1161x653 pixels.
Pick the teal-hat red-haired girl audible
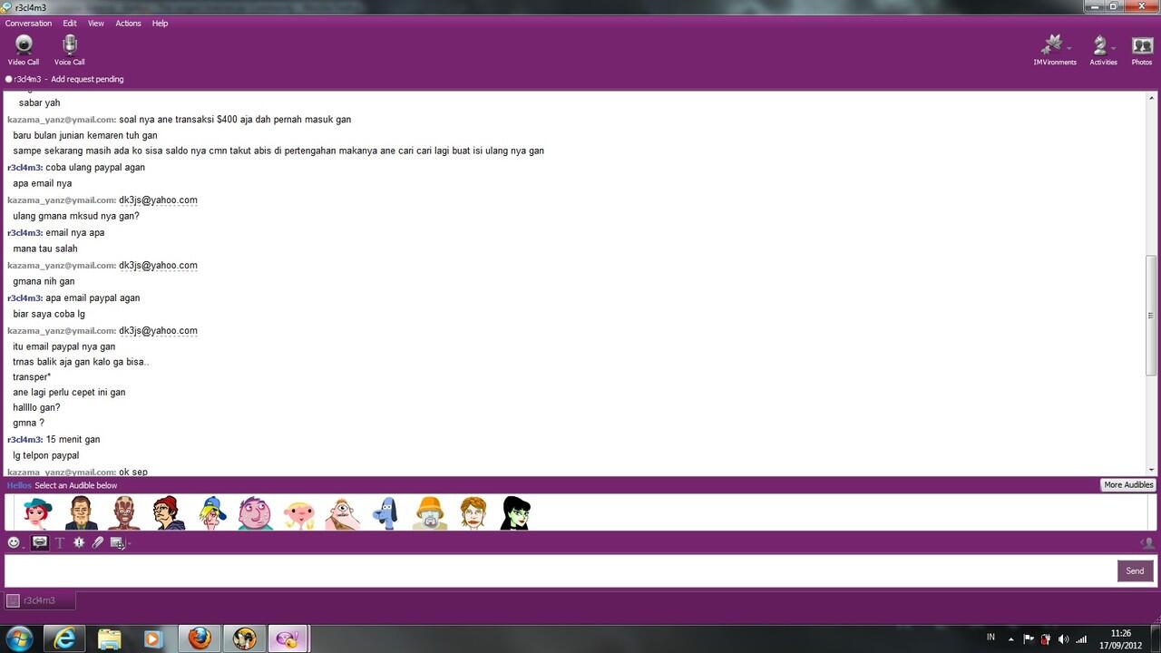click(37, 513)
